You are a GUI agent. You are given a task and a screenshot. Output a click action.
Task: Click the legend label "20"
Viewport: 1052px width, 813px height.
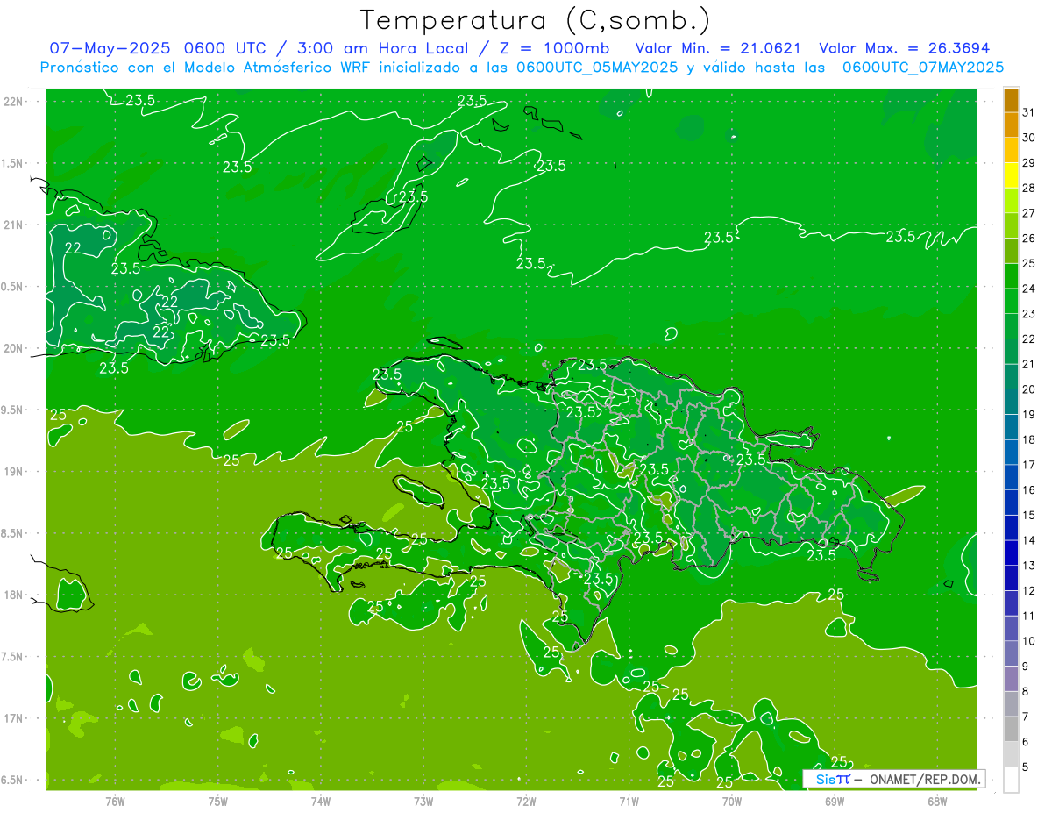[x=1028, y=389]
